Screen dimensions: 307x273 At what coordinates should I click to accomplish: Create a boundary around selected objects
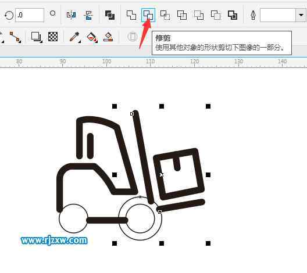pyautogui.click(x=233, y=15)
